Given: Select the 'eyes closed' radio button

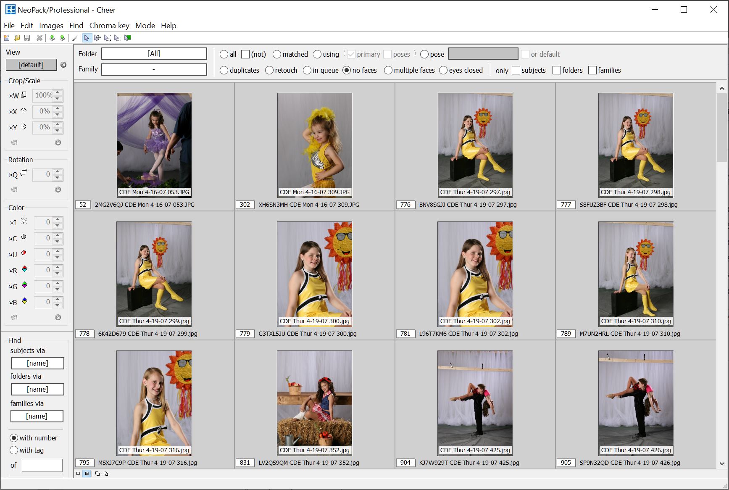Looking at the screenshot, I should pyautogui.click(x=443, y=70).
